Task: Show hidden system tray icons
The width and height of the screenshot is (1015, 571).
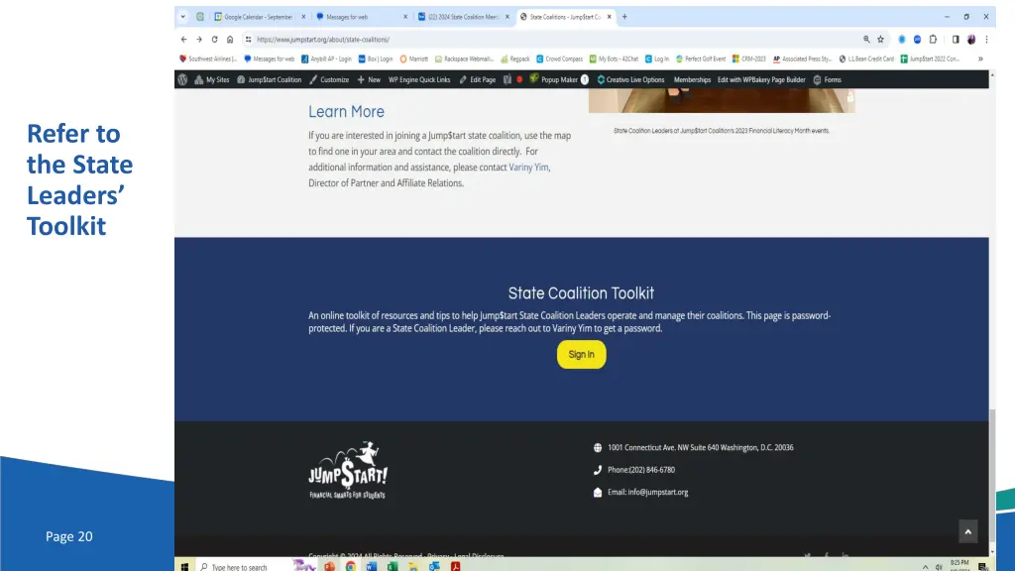Action: pyautogui.click(x=926, y=567)
